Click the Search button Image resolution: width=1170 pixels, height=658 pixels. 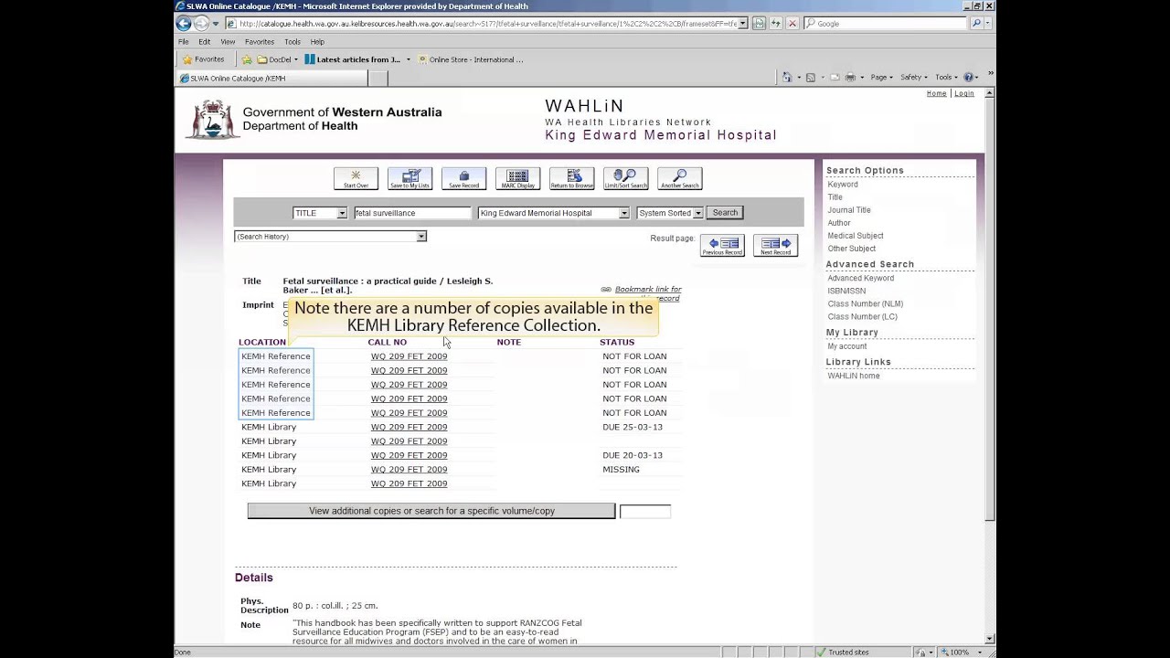[x=725, y=213]
